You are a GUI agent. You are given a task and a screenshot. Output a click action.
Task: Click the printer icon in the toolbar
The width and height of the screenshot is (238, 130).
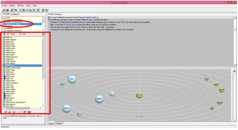point(7,10)
